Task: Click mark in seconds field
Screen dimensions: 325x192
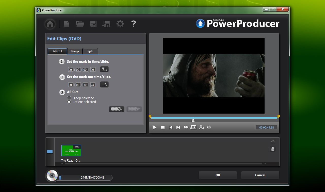Action: [x=85, y=70]
